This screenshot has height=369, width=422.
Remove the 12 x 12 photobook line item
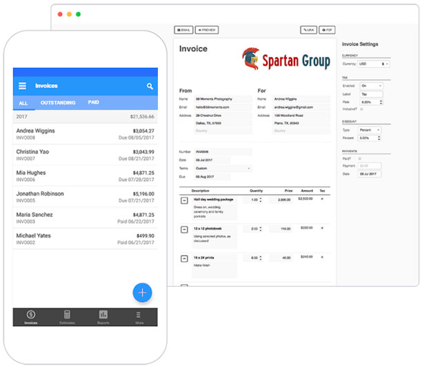[x=184, y=229]
